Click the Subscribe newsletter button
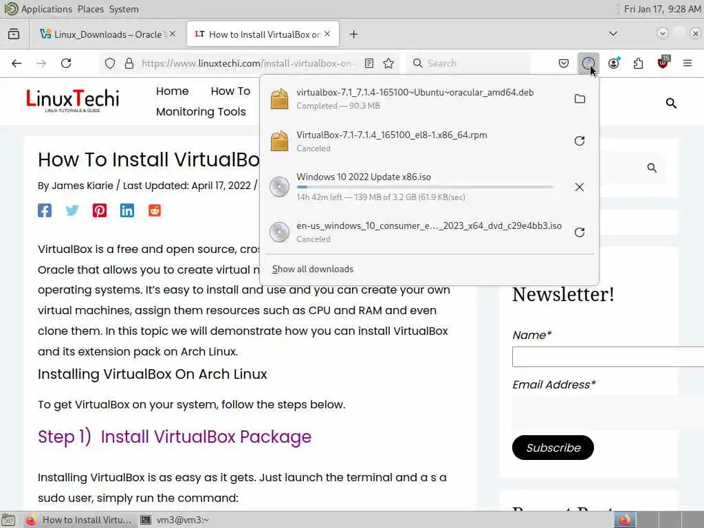704x528 pixels. [x=553, y=448]
